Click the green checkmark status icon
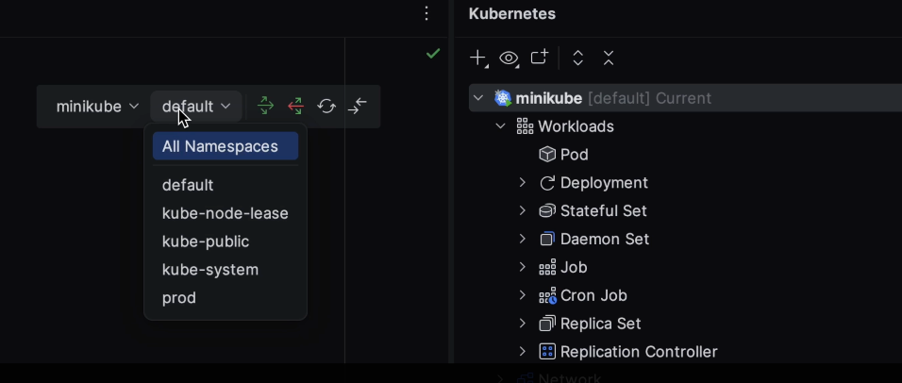The image size is (902, 383). tap(433, 54)
